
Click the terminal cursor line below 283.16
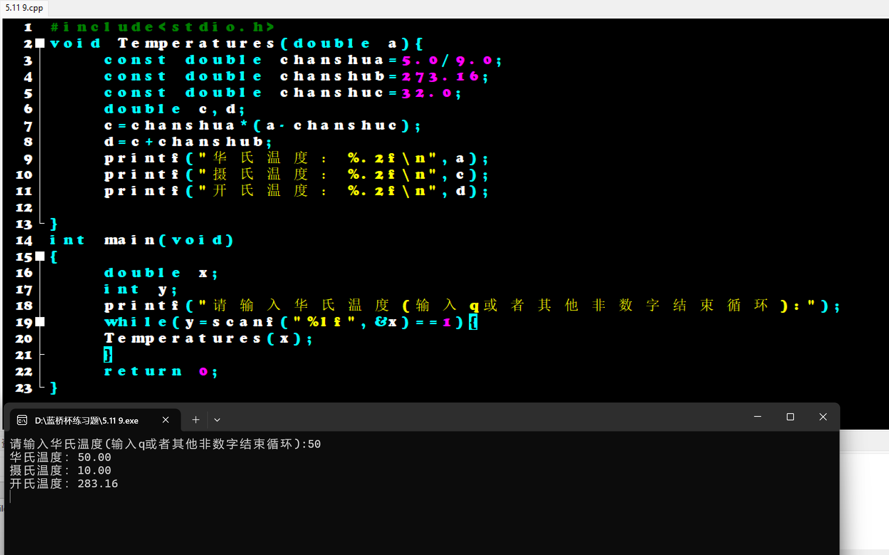(x=10, y=497)
